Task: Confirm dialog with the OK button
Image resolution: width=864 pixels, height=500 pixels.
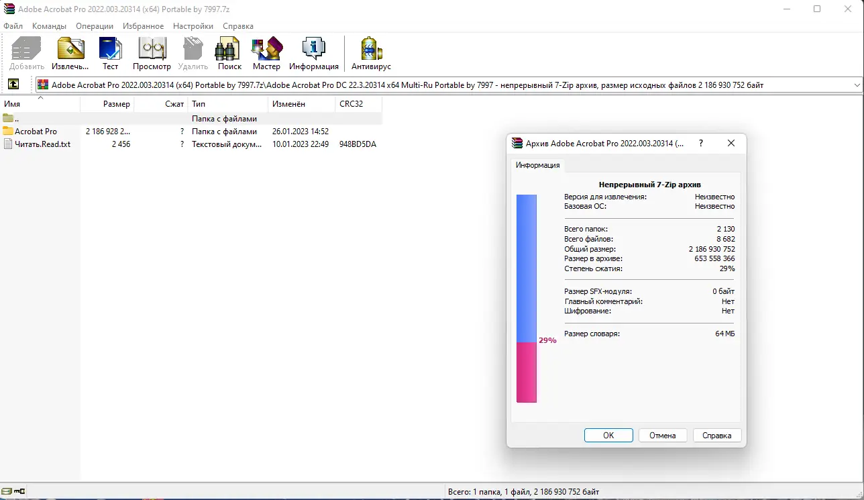Action: tap(608, 435)
